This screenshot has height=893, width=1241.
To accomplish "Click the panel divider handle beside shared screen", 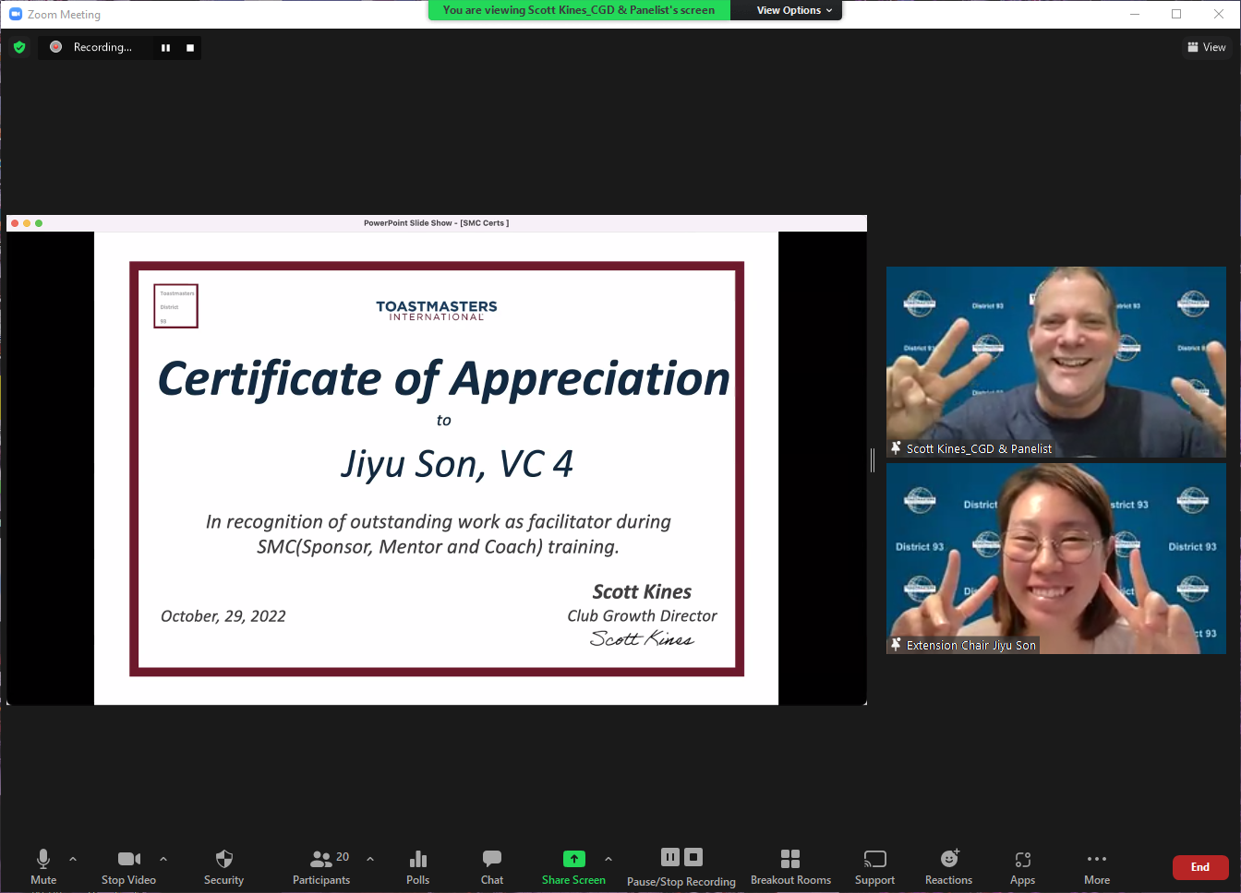I will click(873, 460).
